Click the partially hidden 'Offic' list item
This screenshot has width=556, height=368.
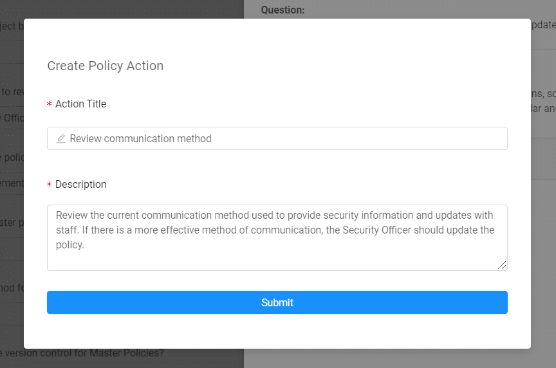coord(12,118)
